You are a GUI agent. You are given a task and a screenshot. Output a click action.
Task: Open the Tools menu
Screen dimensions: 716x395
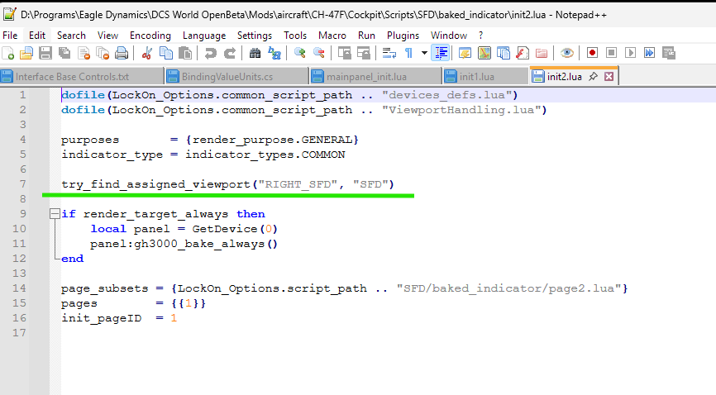(x=295, y=36)
